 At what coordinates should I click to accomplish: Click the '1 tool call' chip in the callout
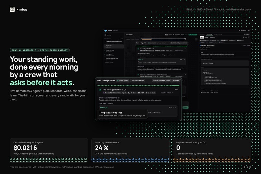point(151,93)
